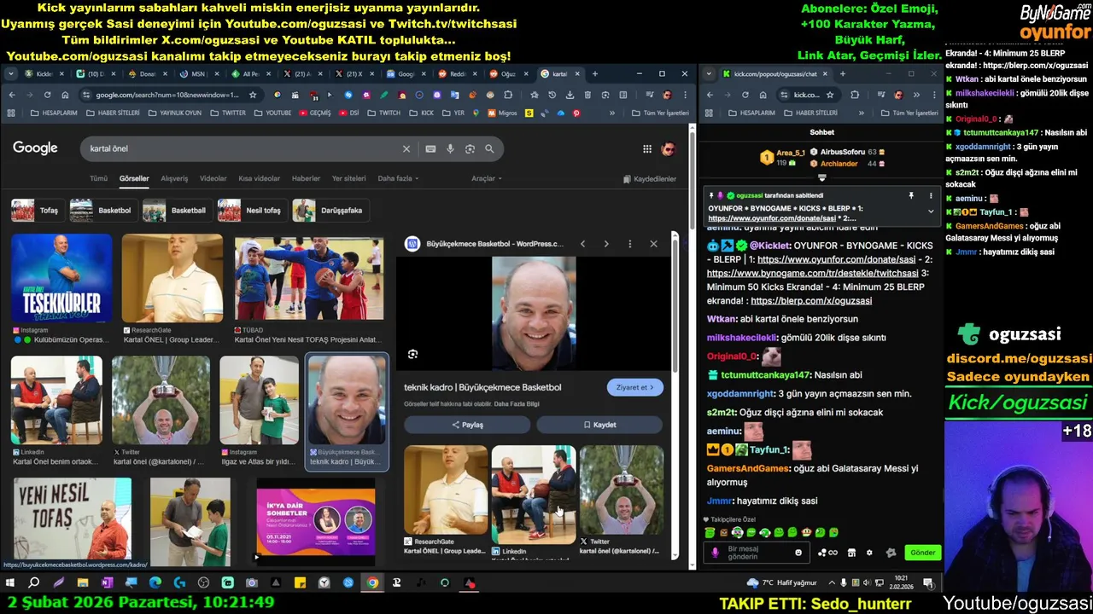Send chat message with Gönder button
Image resolution: width=1093 pixels, height=614 pixels.
(922, 553)
